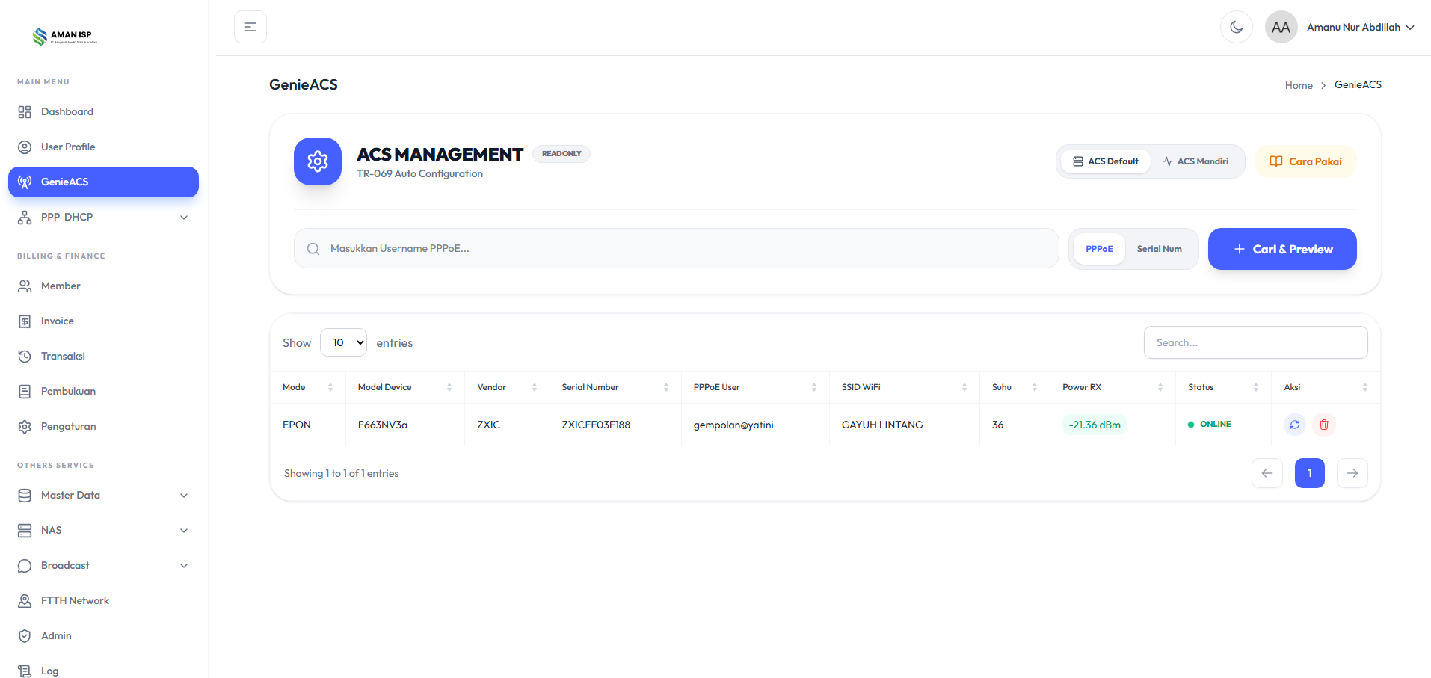Screen dimensions: 1431x678
Task: Expand Broadcast submenu
Action: pos(103,566)
